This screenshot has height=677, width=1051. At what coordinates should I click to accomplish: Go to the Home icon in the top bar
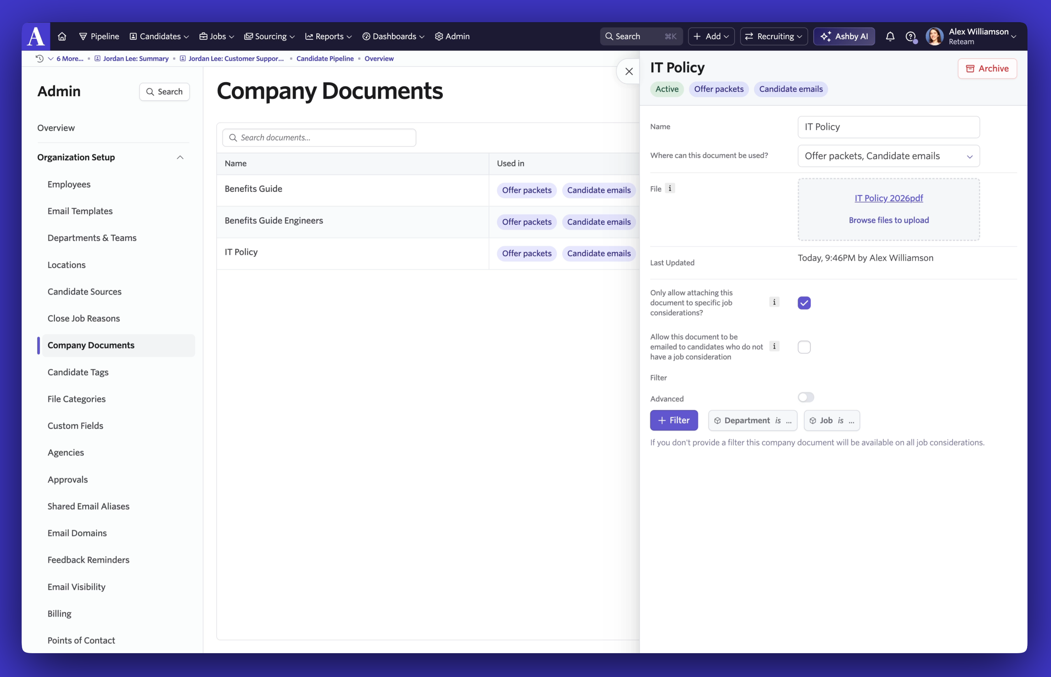click(62, 36)
